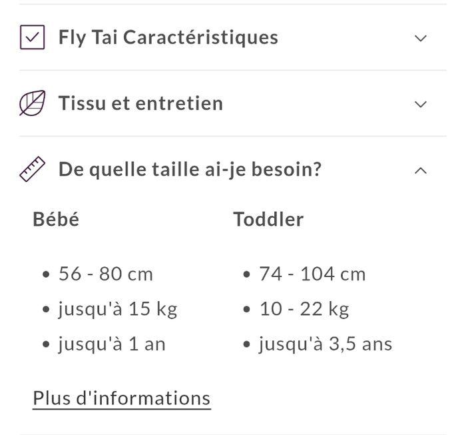
Task: Collapse the size guide with the up chevron
Action: 420,171
